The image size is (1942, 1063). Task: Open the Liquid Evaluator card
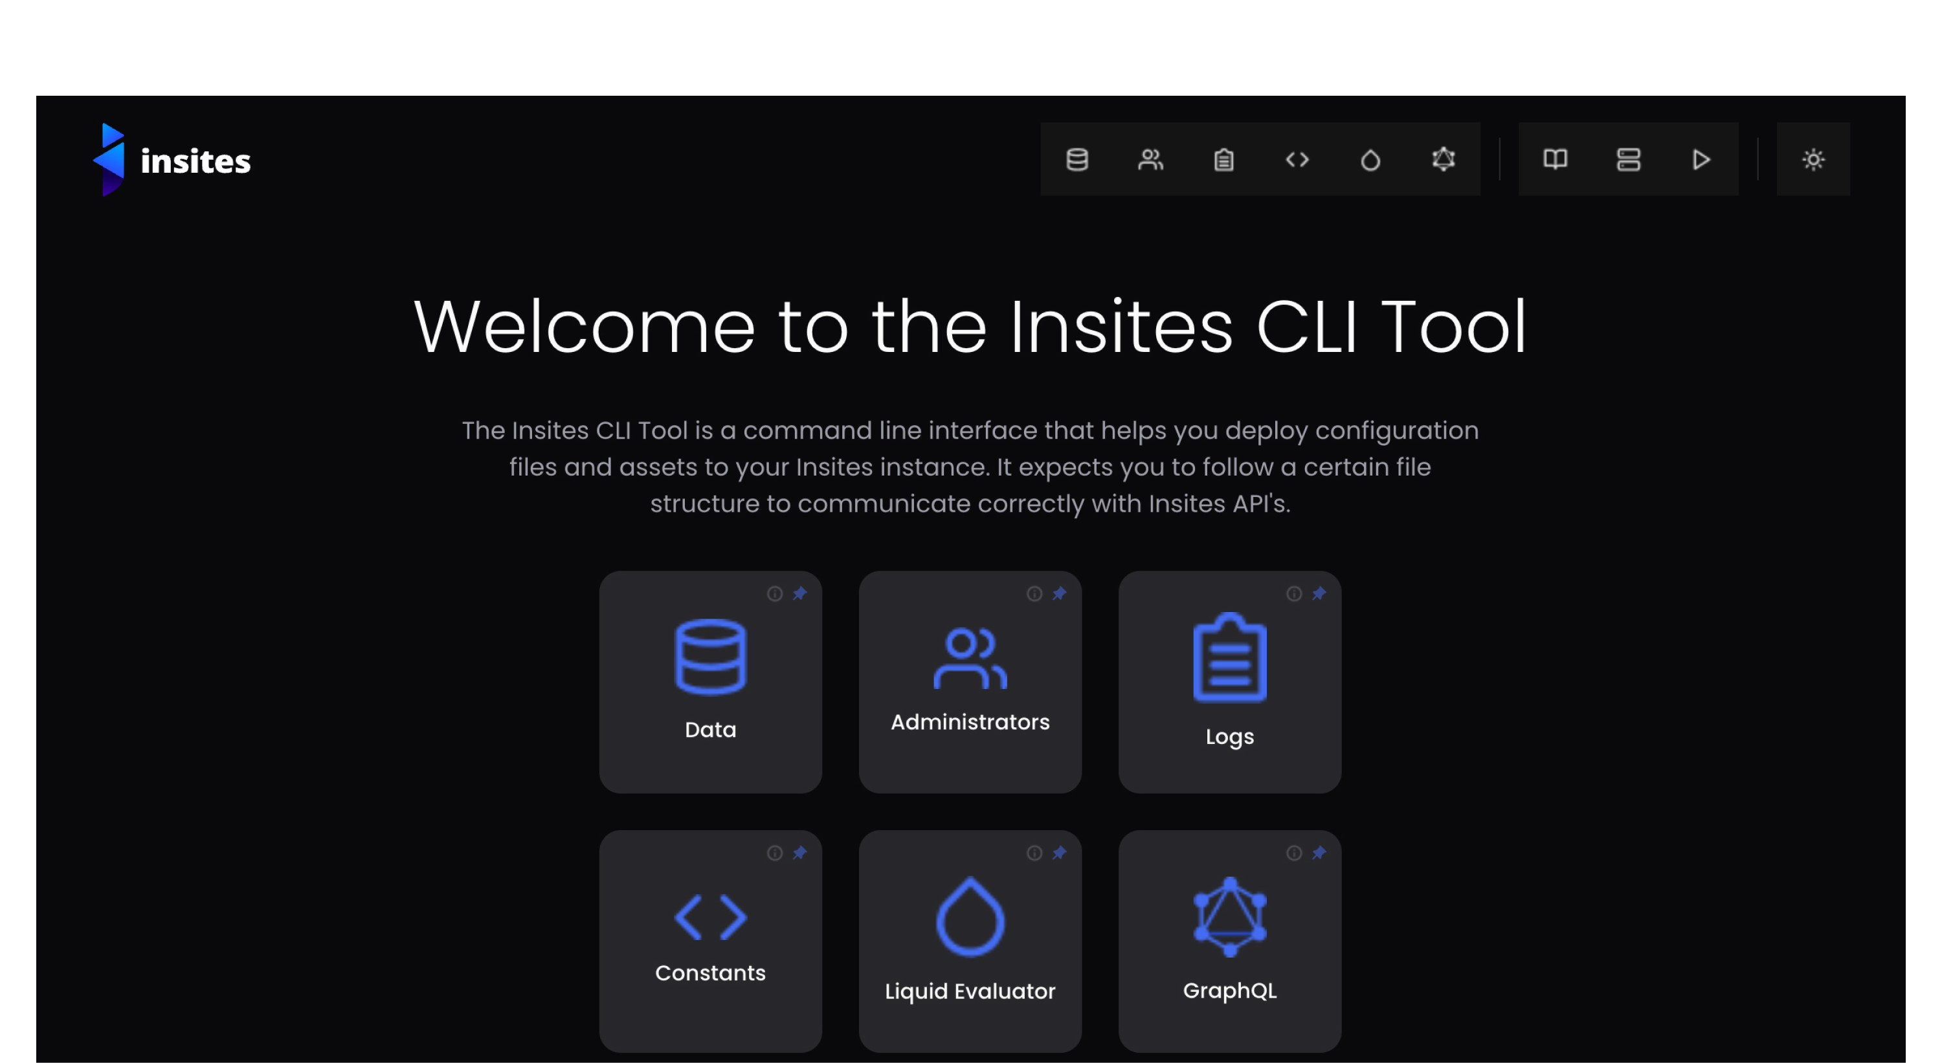pyautogui.click(x=970, y=942)
